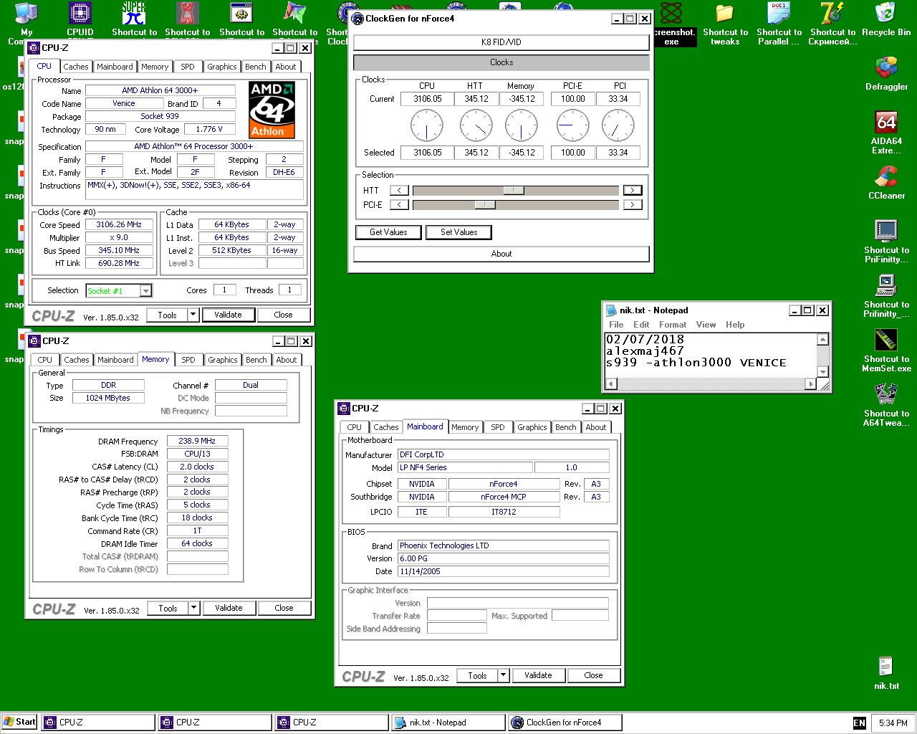917x734 pixels.
Task: Open the Socket #1 selection dropdown
Action: [146, 290]
